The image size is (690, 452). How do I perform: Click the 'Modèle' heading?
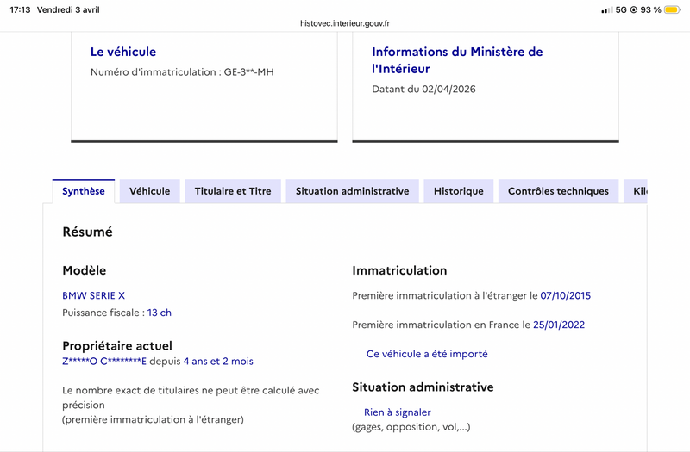pyautogui.click(x=84, y=270)
